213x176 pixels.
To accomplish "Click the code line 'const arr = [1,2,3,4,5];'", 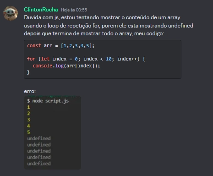I will coord(61,46).
